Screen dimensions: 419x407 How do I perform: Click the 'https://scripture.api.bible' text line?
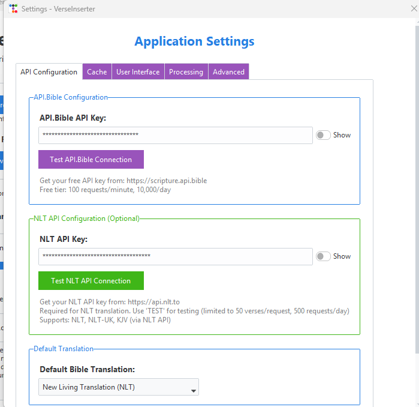tap(123, 181)
